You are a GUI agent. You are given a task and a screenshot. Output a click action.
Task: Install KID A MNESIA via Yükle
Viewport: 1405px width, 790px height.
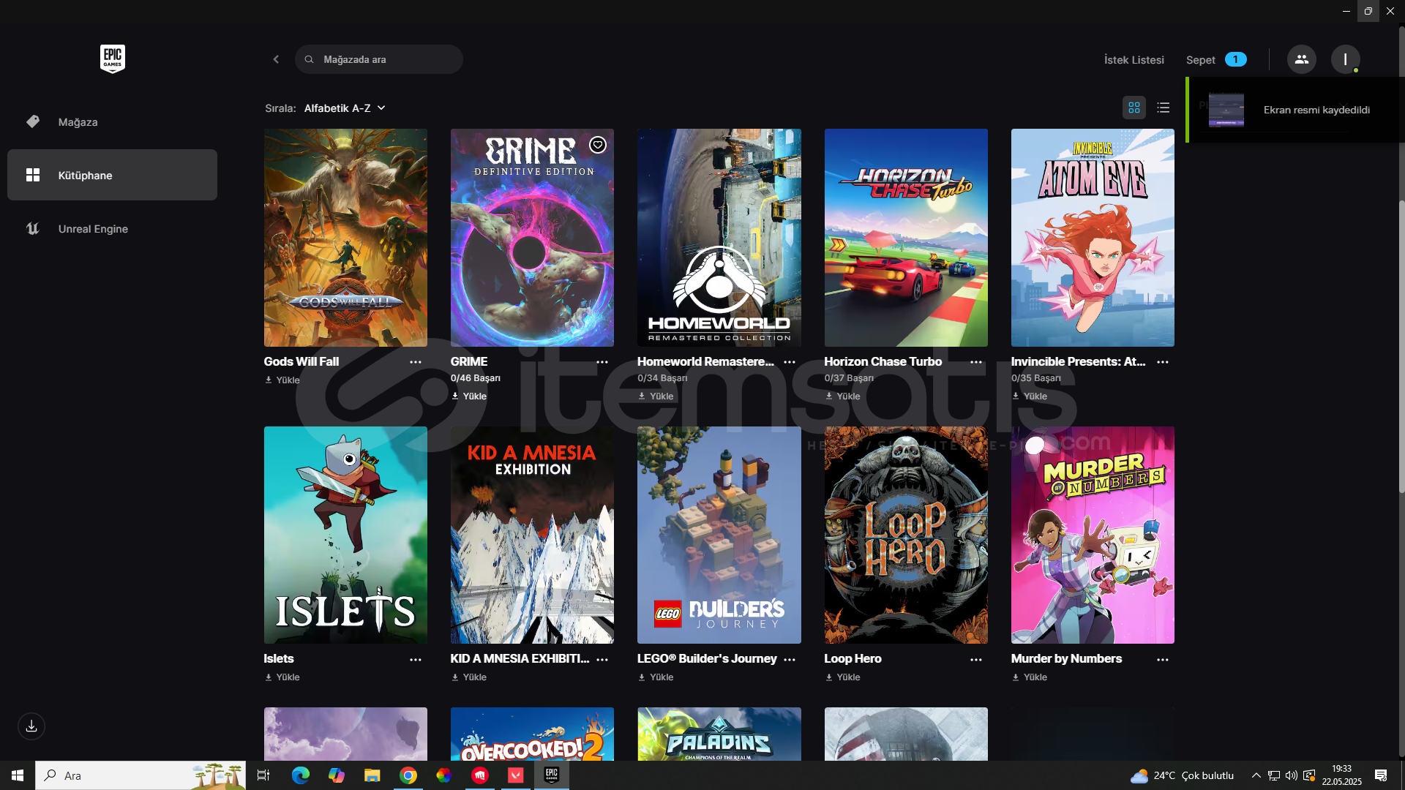[x=469, y=677]
